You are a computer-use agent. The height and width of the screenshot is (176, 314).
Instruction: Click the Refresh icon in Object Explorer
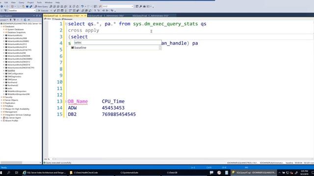pos(25,20)
